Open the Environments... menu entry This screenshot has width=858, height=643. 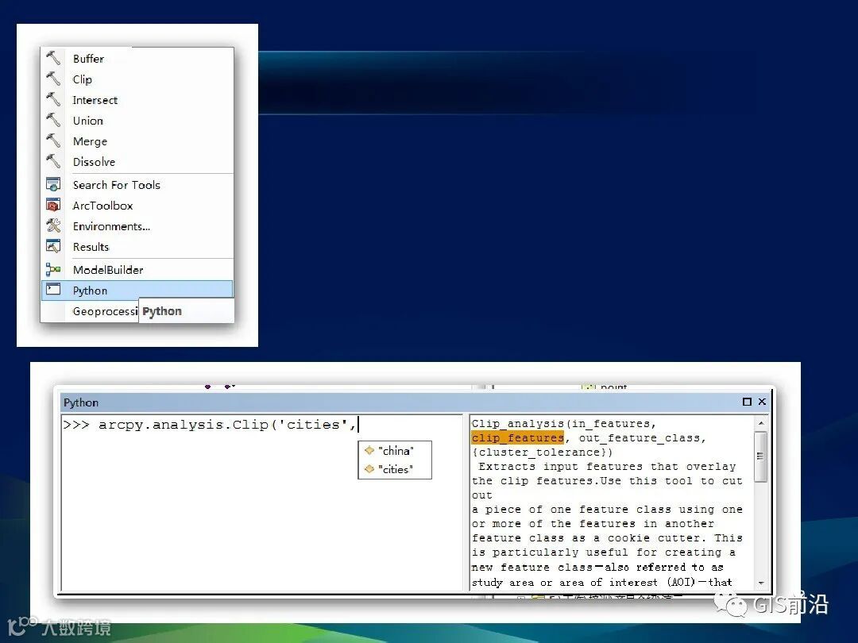137,226
